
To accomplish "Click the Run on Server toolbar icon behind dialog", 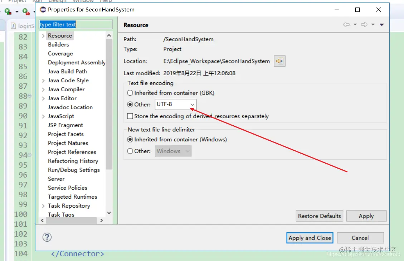I will [8, 11].
